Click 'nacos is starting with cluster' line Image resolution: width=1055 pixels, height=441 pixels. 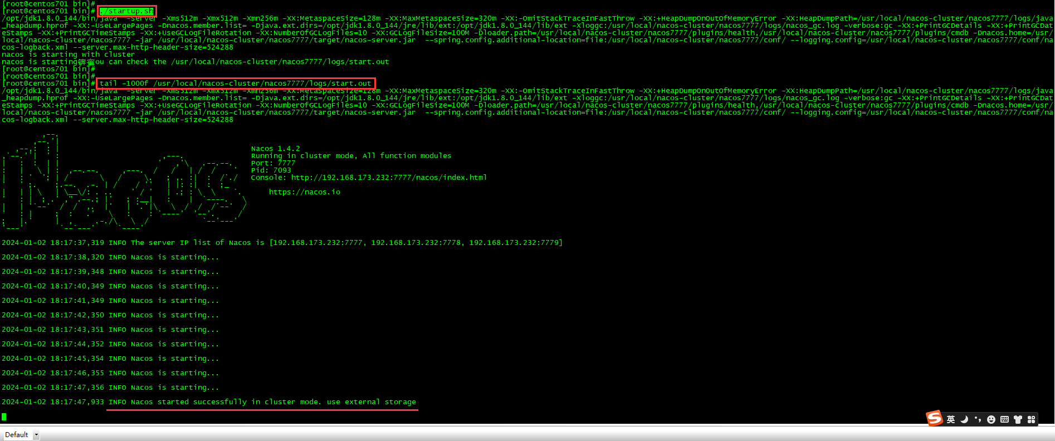[x=68, y=55]
